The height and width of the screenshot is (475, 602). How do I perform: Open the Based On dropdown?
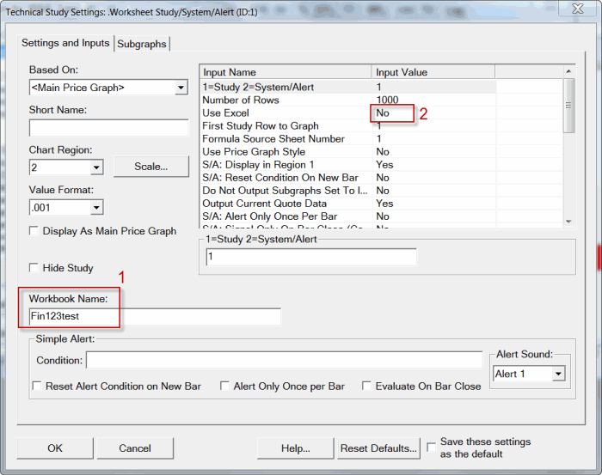point(181,88)
